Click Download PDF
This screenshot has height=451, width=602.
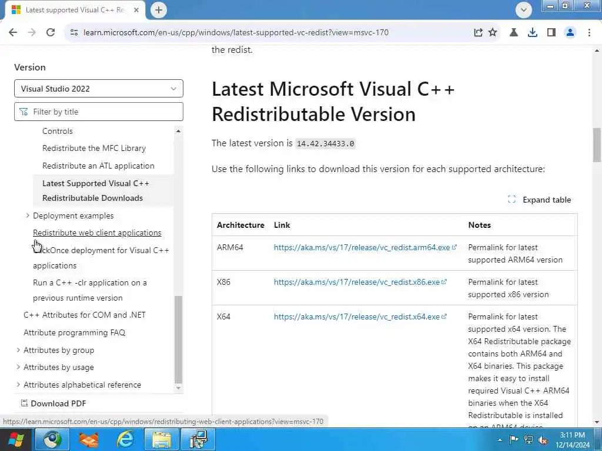(x=53, y=403)
